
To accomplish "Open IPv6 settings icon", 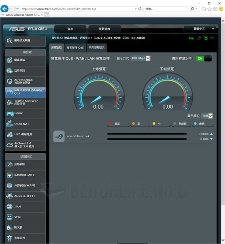I will click(10, 207).
